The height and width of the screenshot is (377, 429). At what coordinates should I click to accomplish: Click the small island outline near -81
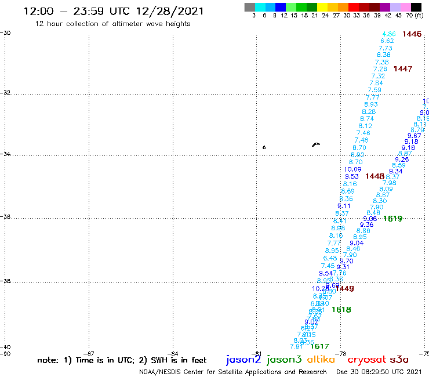264,147
